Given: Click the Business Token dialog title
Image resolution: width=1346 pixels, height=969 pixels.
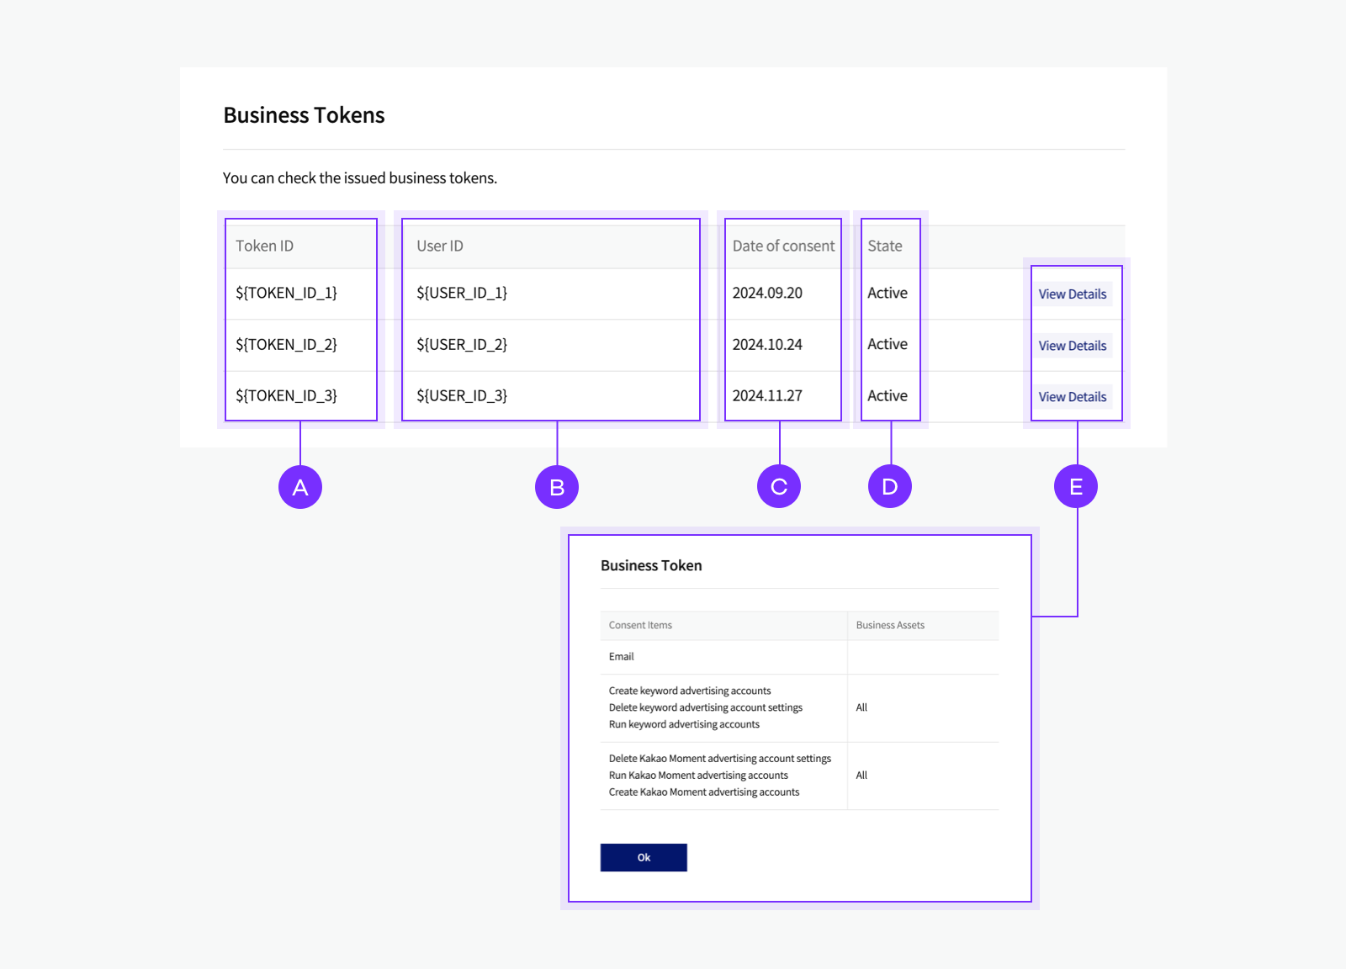Looking at the screenshot, I should click(651, 565).
